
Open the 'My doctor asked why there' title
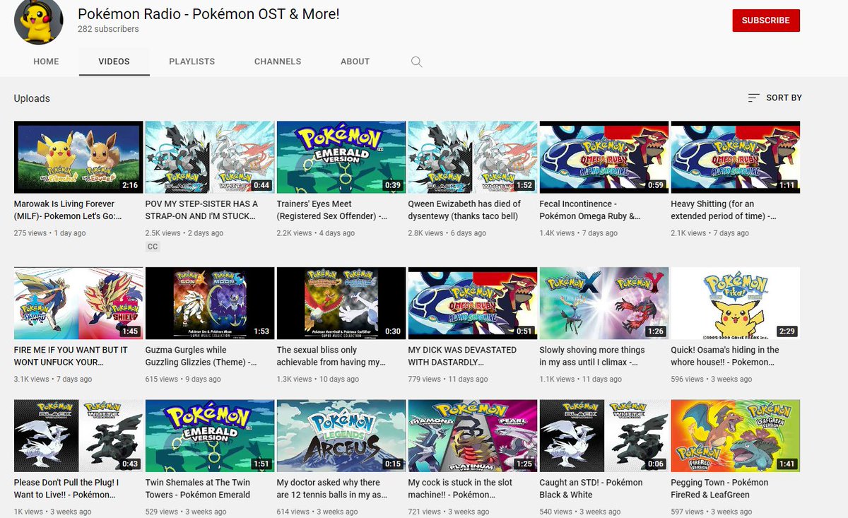point(332,488)
